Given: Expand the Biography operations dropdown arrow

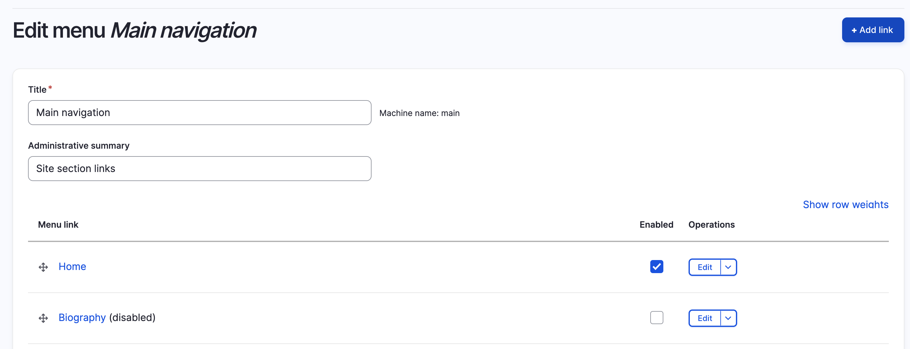Looking at the screenshot, I should click(x=728, y=318).
